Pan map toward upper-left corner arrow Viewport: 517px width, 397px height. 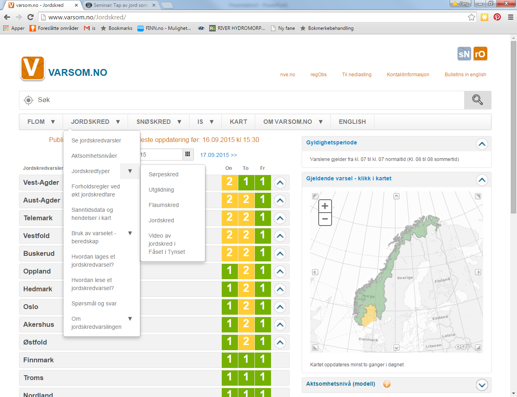pyautogui.click(x=315, y=196)
